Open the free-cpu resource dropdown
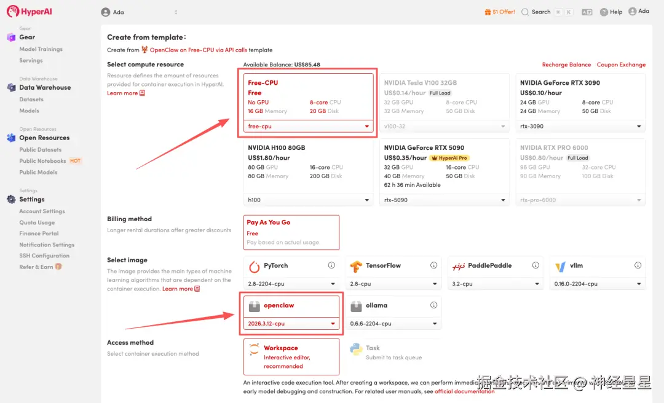The width and height of the screenshot is (664, 403). click(x=308, y=126)
